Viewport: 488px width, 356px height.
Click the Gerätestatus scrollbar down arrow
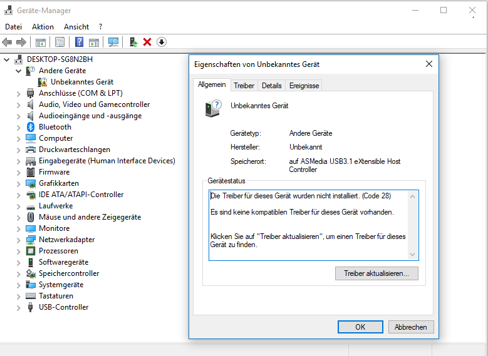[412, 254]
